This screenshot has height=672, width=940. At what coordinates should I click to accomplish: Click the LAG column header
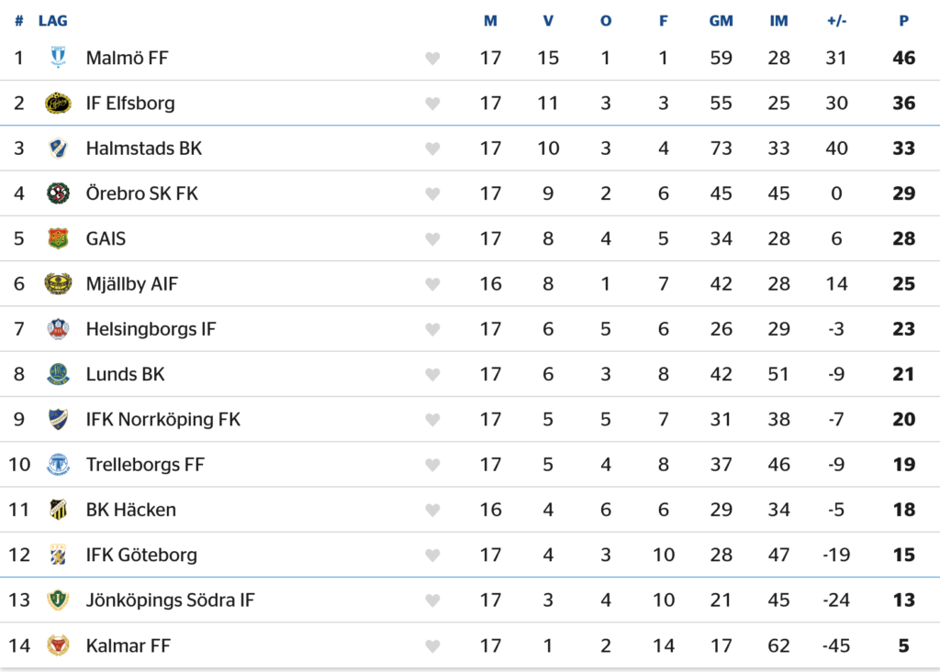[x=53, y=20]
